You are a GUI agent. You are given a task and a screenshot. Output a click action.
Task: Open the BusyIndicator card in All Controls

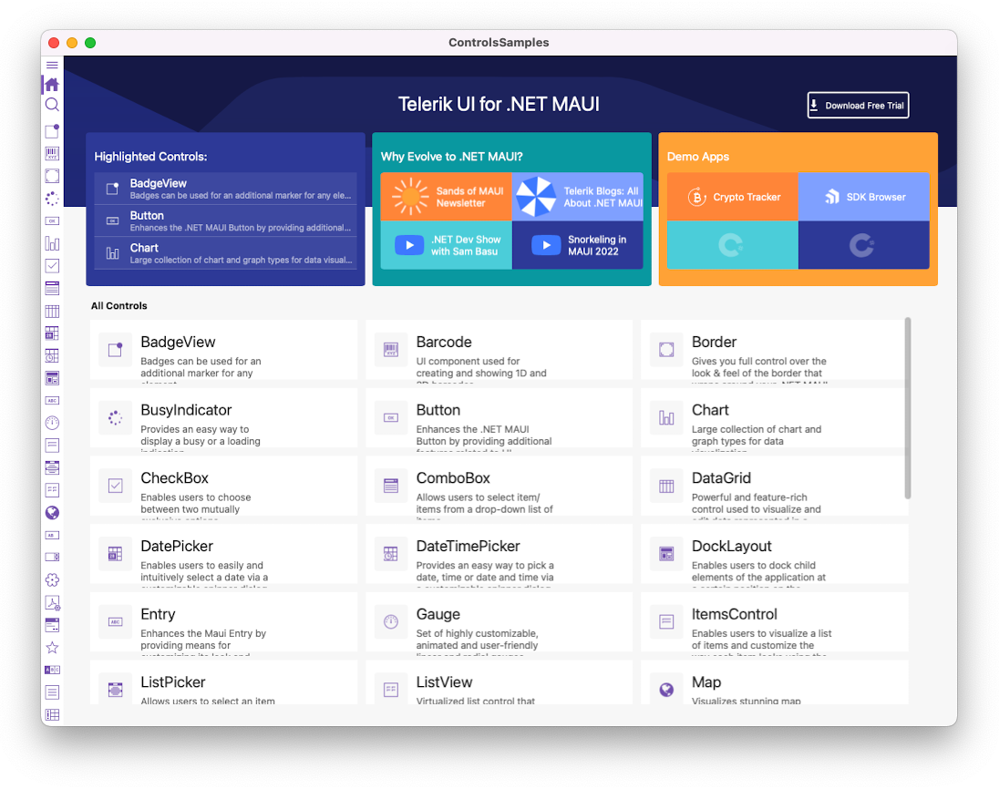pos(223,420)
